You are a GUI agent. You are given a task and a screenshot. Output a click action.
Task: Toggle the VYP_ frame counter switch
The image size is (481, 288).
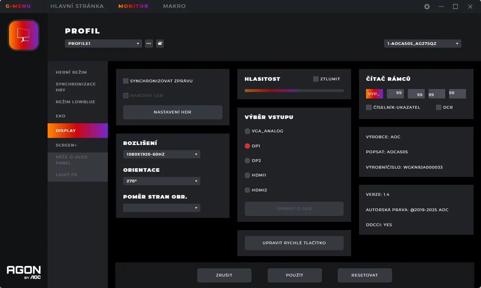[x=374, y=93]
